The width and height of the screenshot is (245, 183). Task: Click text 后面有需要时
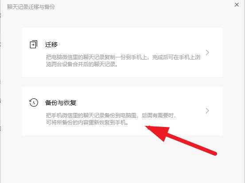(158, 116)
